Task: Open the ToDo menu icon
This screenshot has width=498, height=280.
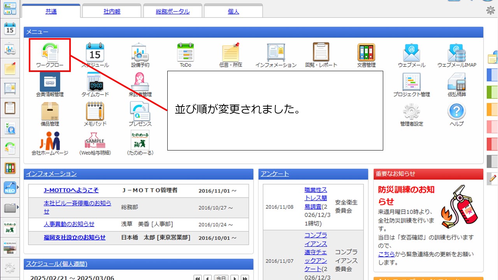Action: tap(186, 54)
